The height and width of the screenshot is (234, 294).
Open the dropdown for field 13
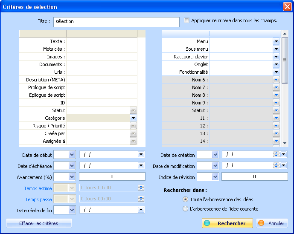pyautogui.click(x=276, y=133)
